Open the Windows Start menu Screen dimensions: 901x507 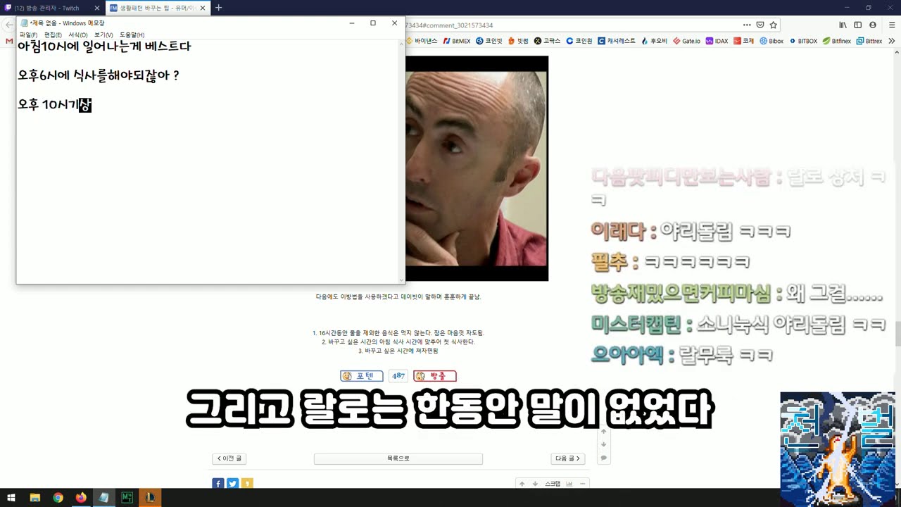pyautogui.click(x=11, y=498)
